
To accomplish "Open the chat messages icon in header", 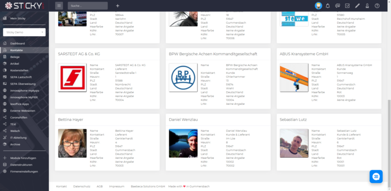I will pyautogui.click(x=338, y=6).
